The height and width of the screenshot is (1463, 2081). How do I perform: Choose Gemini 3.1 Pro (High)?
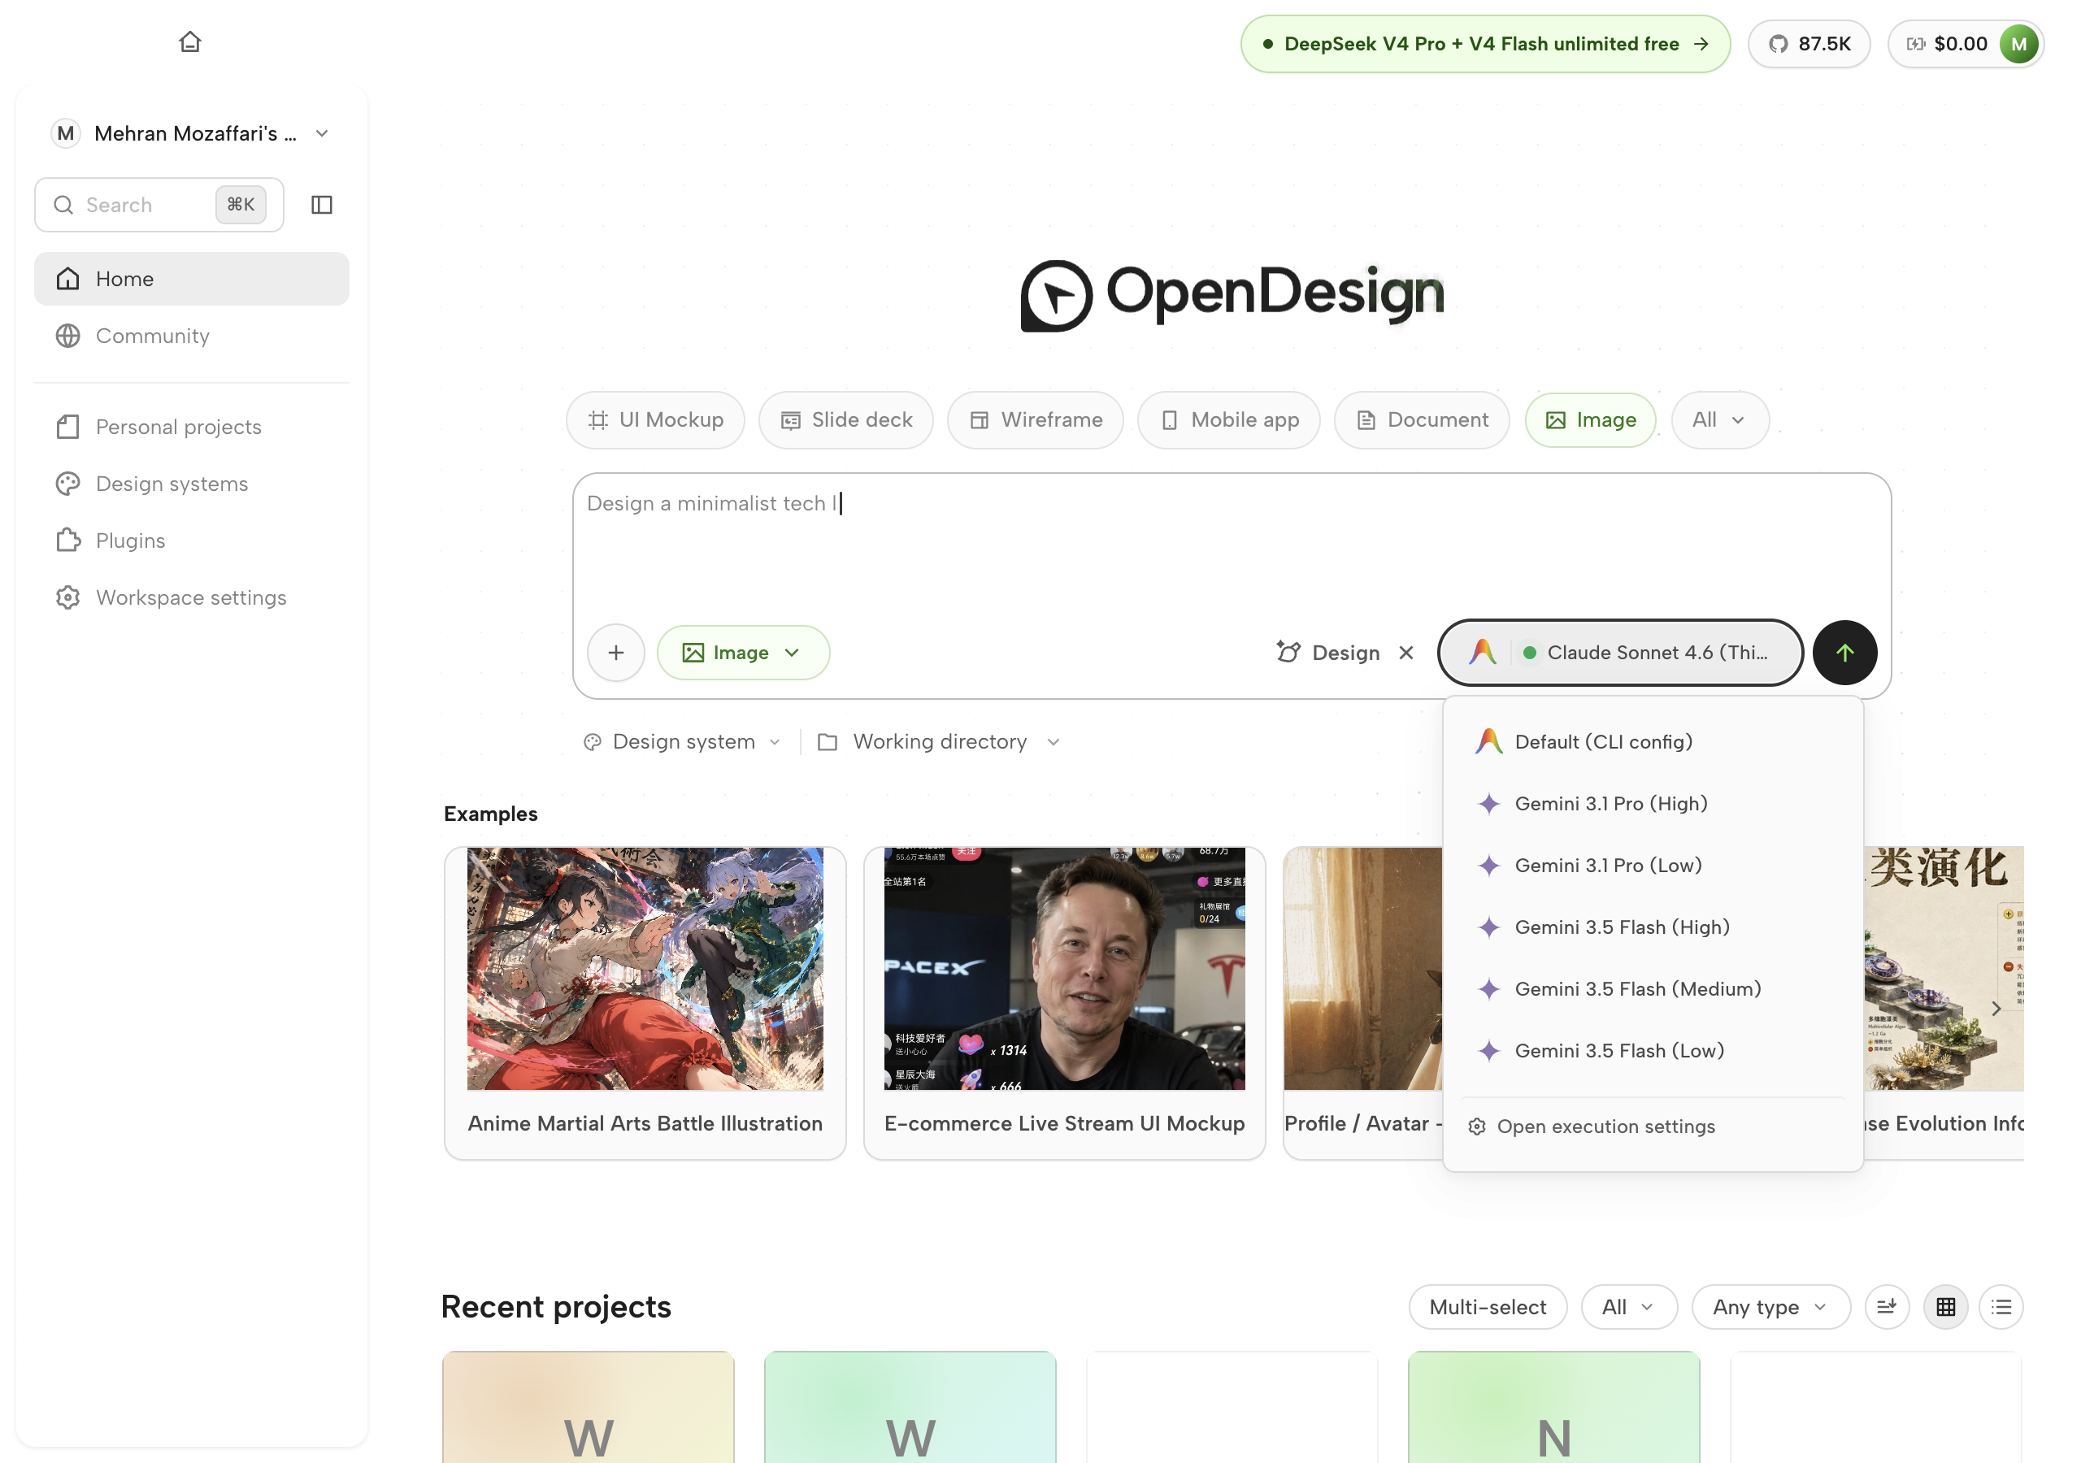pyautogui.click(x=1653, y=803)
